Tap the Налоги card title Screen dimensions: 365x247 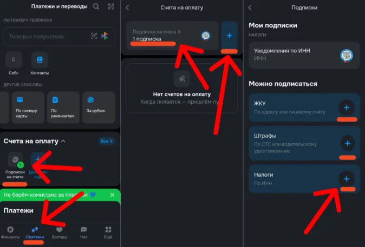click(x=264, y=175)
